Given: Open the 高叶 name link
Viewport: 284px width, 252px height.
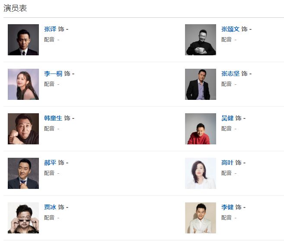Looking at the screenshot, I should click(x=227, y=163).
